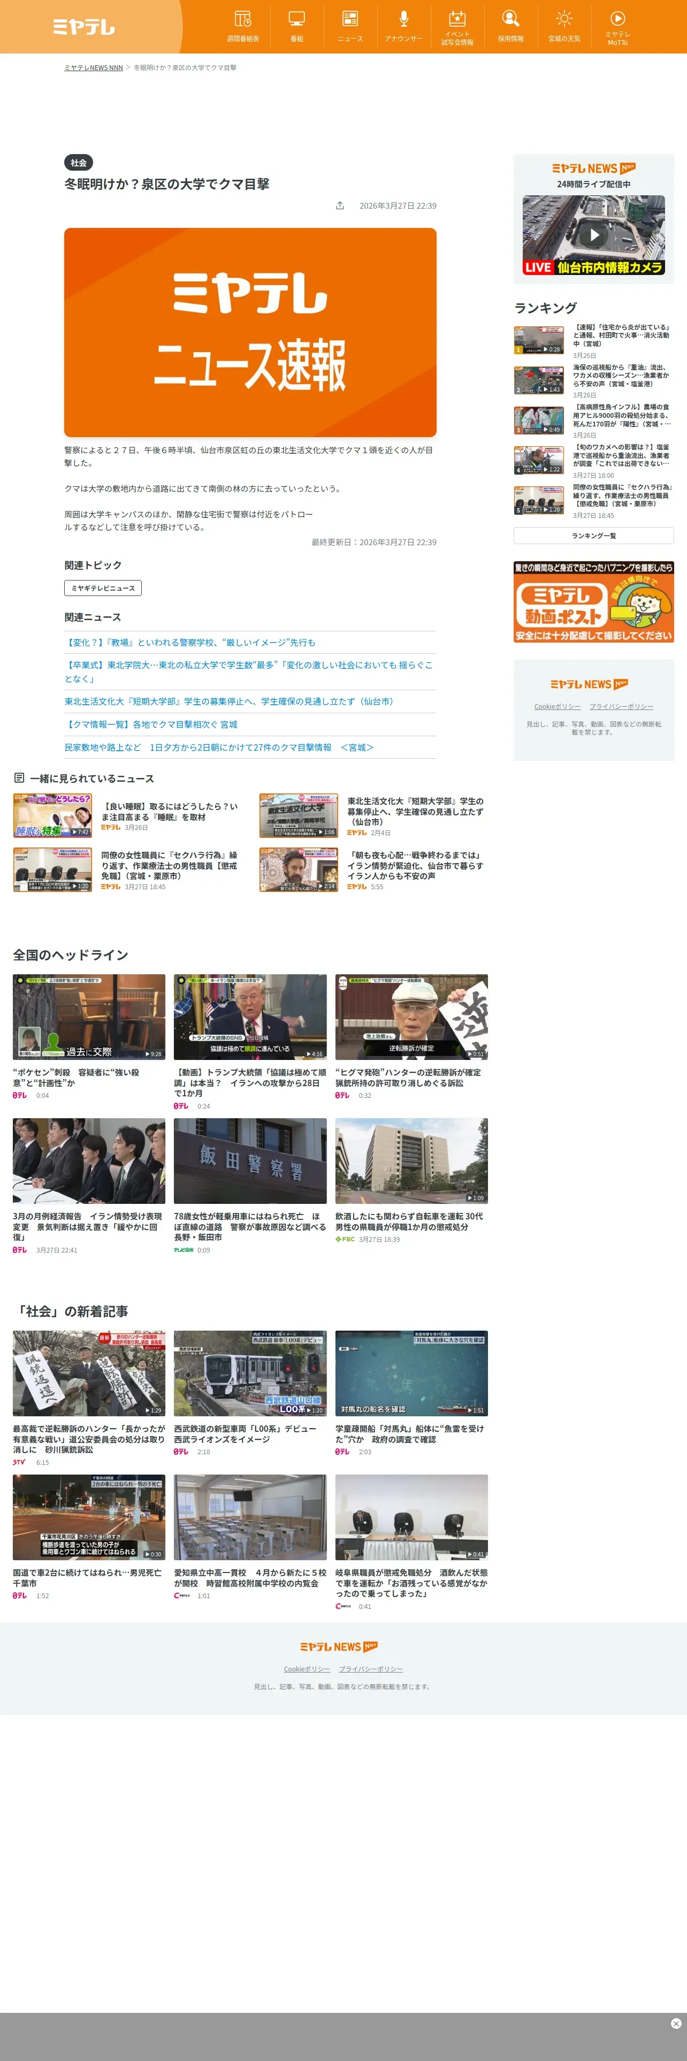Open related link 卒業式 東北学院大

point(250,671)
